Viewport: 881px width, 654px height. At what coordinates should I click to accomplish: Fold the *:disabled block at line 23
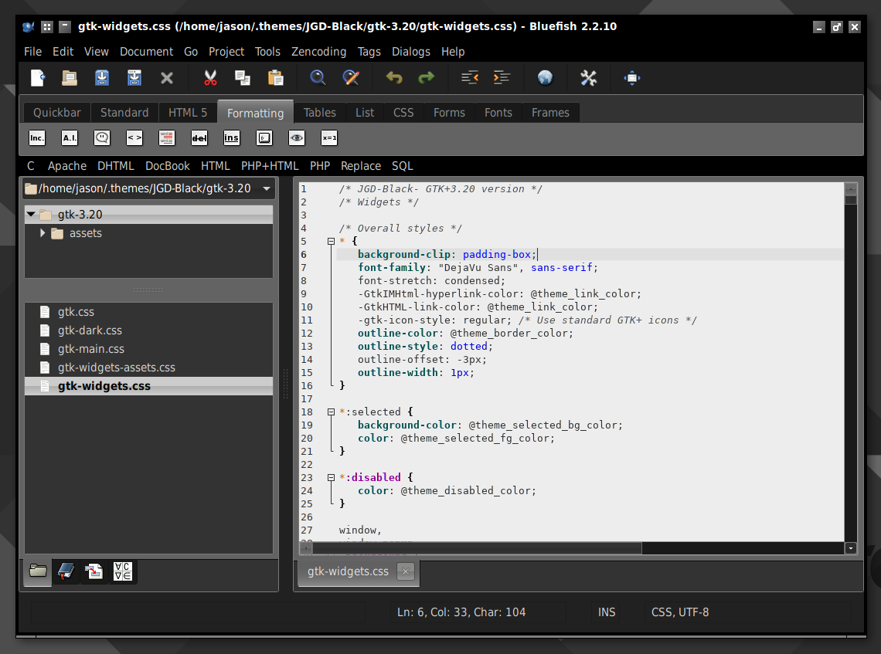(331, 478)
